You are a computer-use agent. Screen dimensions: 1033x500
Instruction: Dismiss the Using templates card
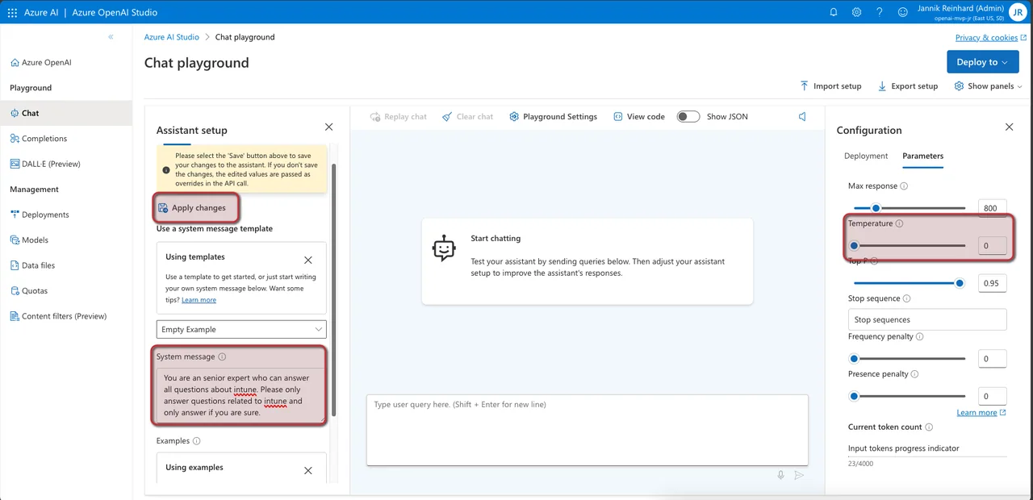pos(308,260)
